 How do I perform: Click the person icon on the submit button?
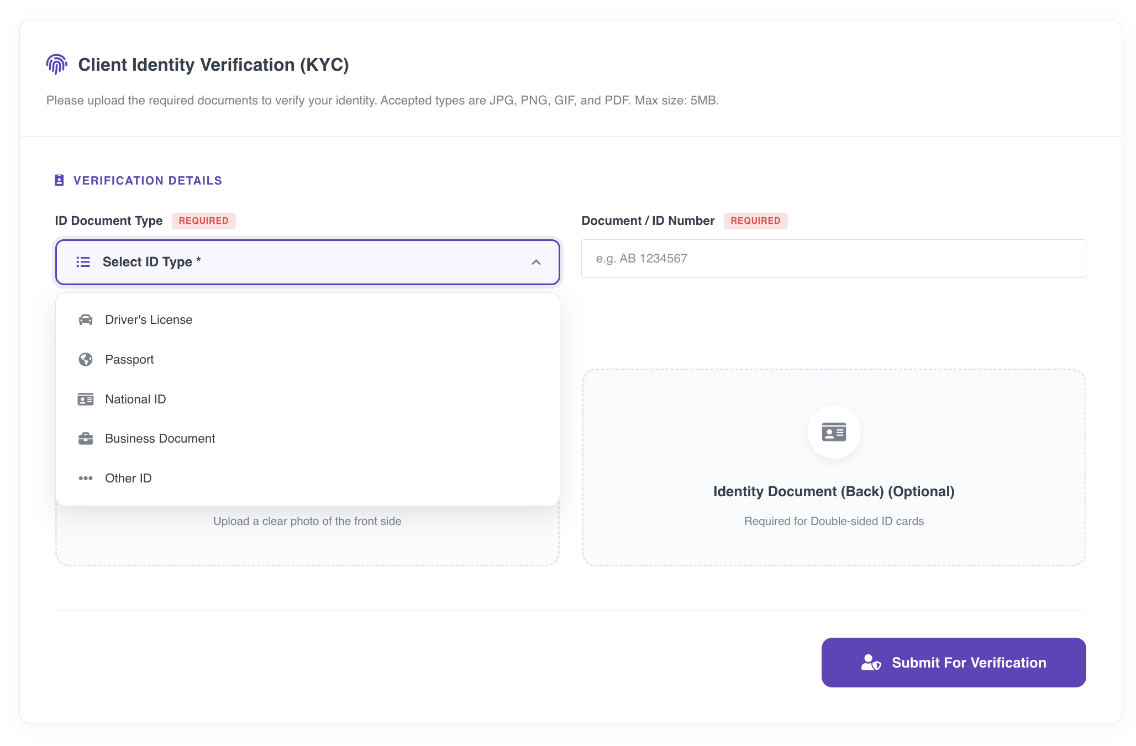(x=870, y=663)
